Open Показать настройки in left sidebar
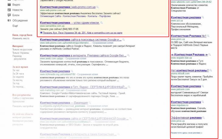 click(x=23, y=106)
